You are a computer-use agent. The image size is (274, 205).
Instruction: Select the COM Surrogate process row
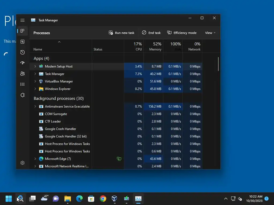[x=116, y=114]
